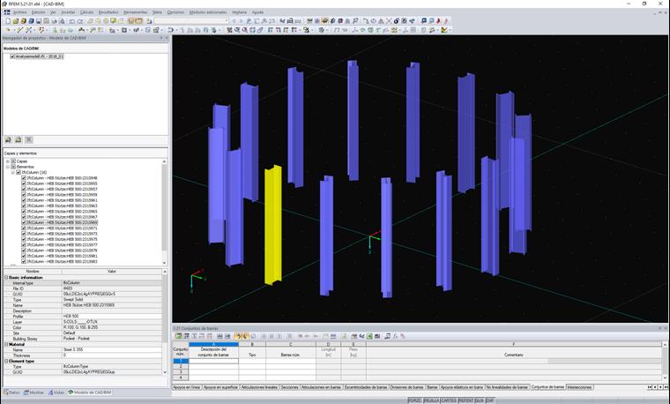The height and width of the screenshot is (404, 670).
Task: Open the Archivo menu
Action: (x=19, y=12)
